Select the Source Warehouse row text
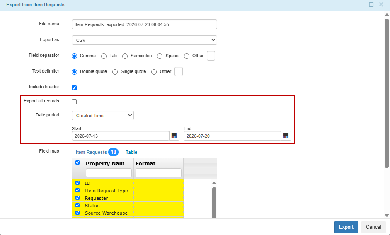Viewport: 390px width, 235px height. click(x=106, y=213)
